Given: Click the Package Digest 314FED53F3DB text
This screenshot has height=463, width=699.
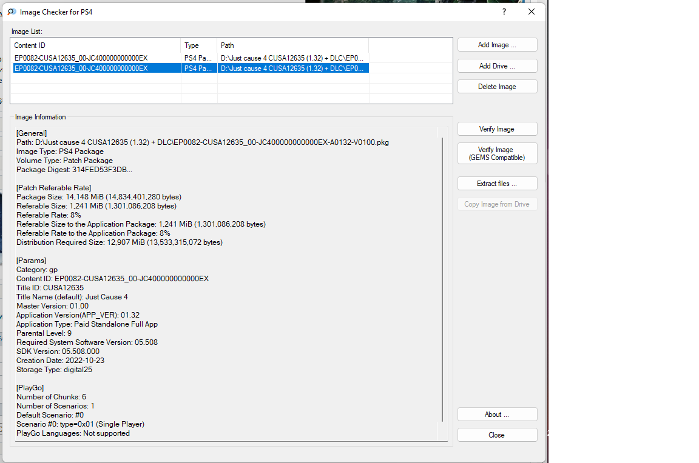Looking at the screenshot, I should 74,170.
